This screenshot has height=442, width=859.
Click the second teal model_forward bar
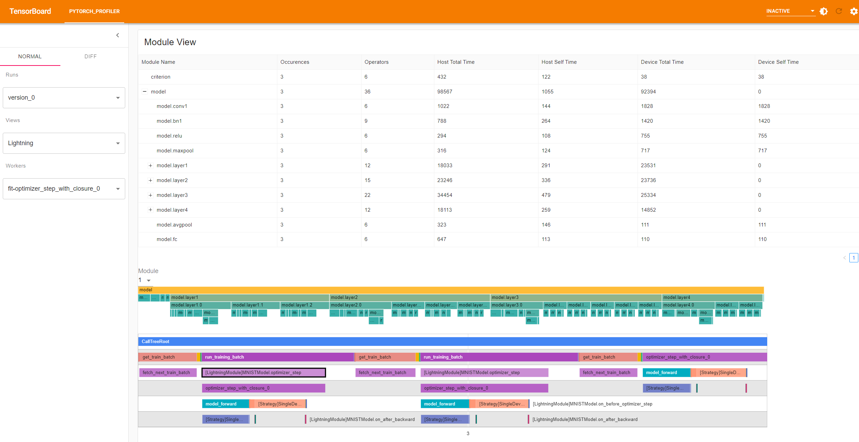click(445, 404)
